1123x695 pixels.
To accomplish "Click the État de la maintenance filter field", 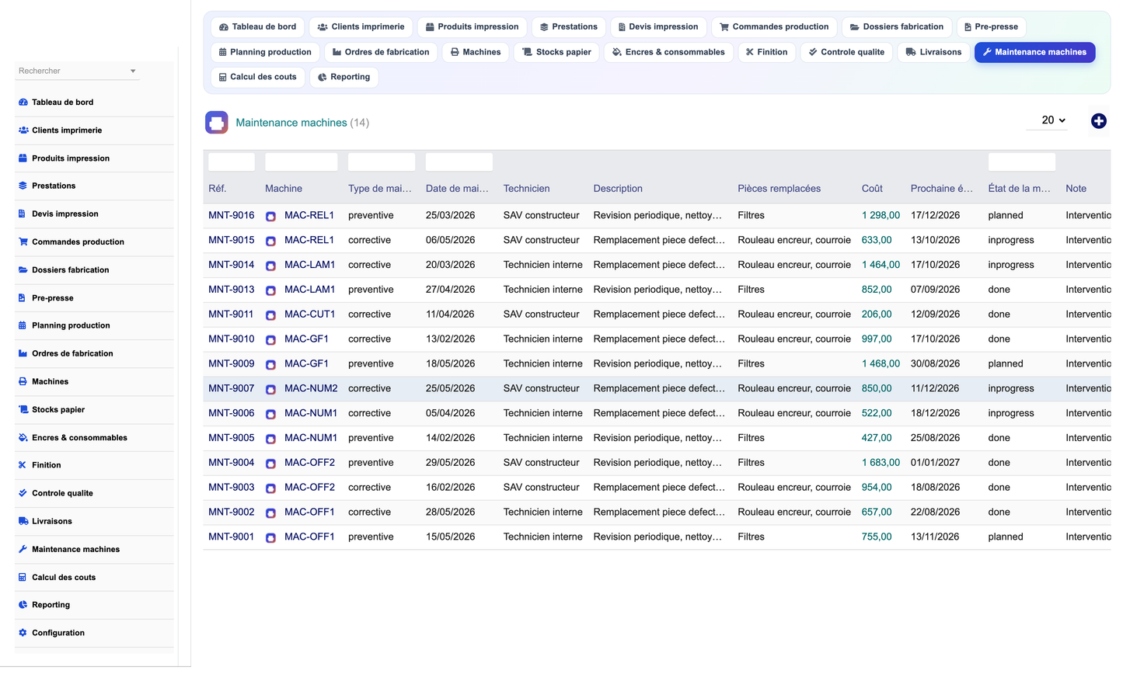I will [x=1022, y=162].
